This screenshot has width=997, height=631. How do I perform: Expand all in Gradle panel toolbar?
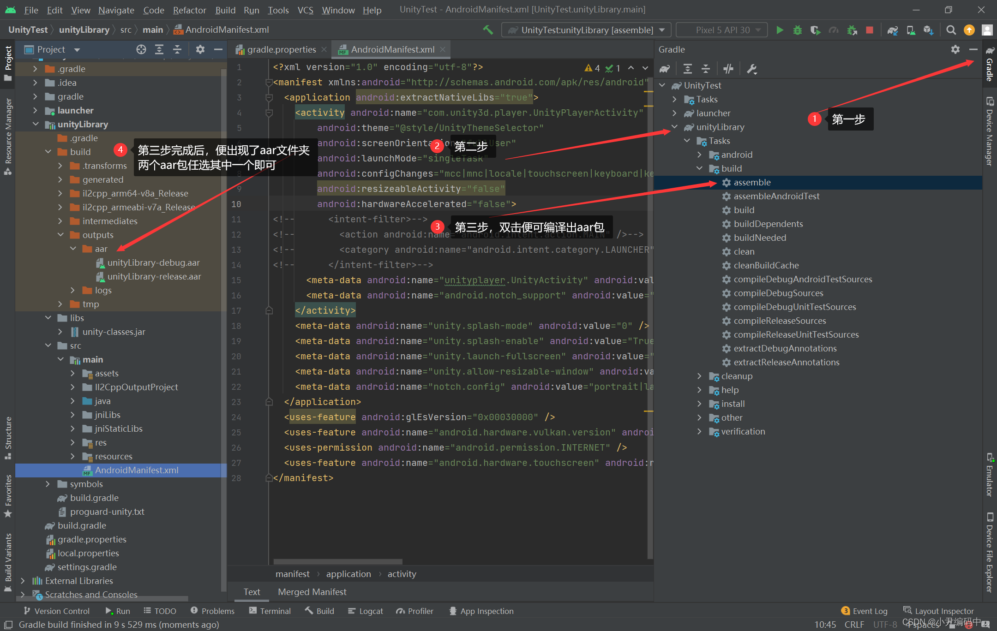tap(687, 69)
